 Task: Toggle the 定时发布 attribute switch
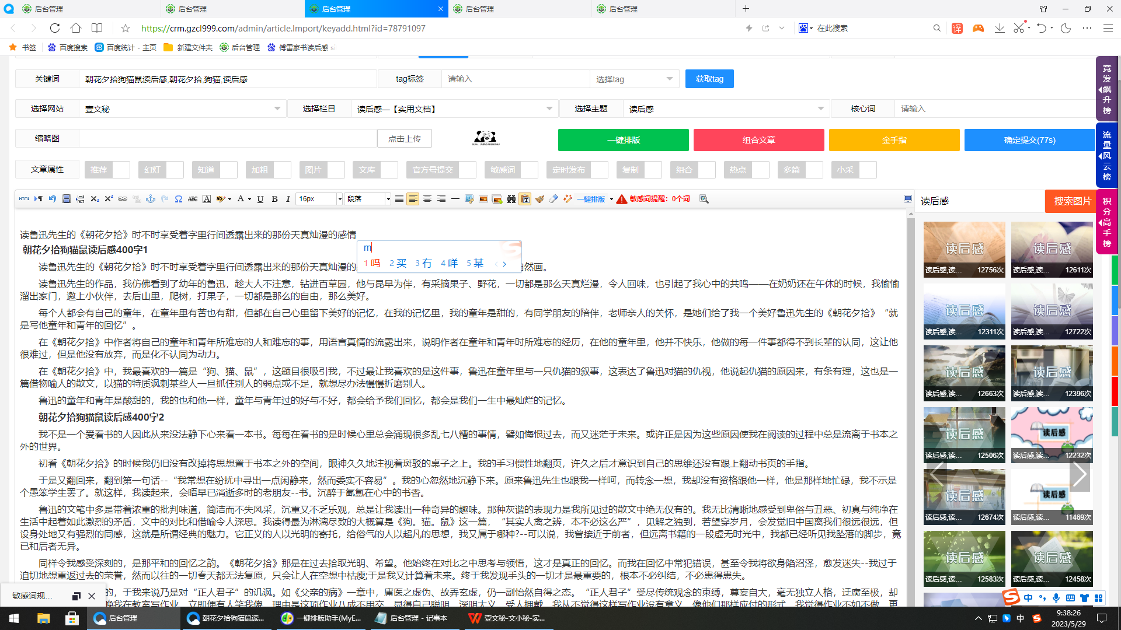coord(577,170)
